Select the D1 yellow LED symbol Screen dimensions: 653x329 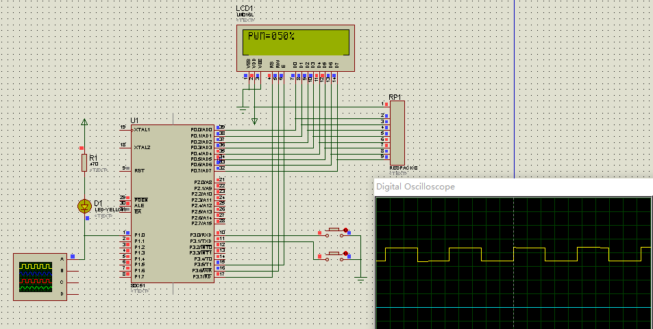(84, 206)
